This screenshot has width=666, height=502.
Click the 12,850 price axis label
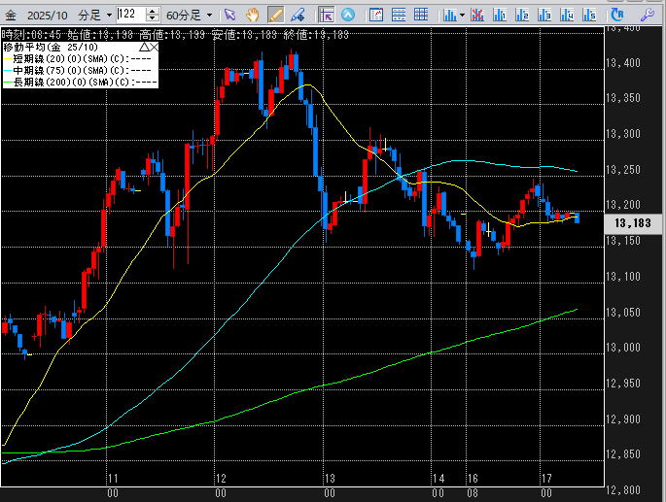pyautogui.click(x=622, y=454)
